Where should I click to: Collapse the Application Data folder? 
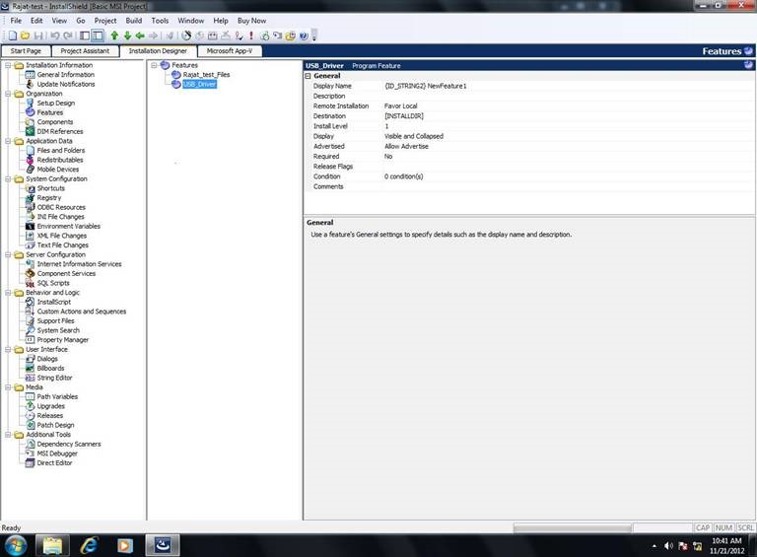pos(8,141)
